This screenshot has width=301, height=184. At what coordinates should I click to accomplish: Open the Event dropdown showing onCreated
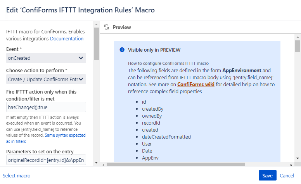click(46, 58)
